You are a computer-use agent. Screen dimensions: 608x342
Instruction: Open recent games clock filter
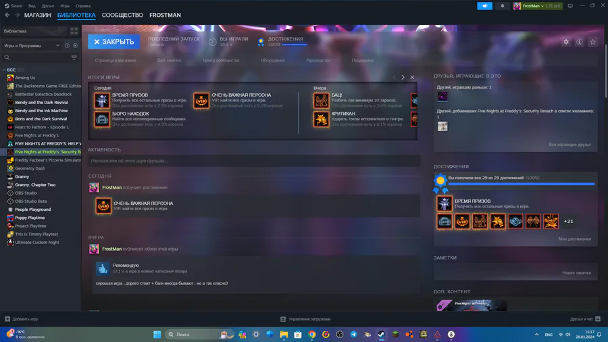pos(67,45)
